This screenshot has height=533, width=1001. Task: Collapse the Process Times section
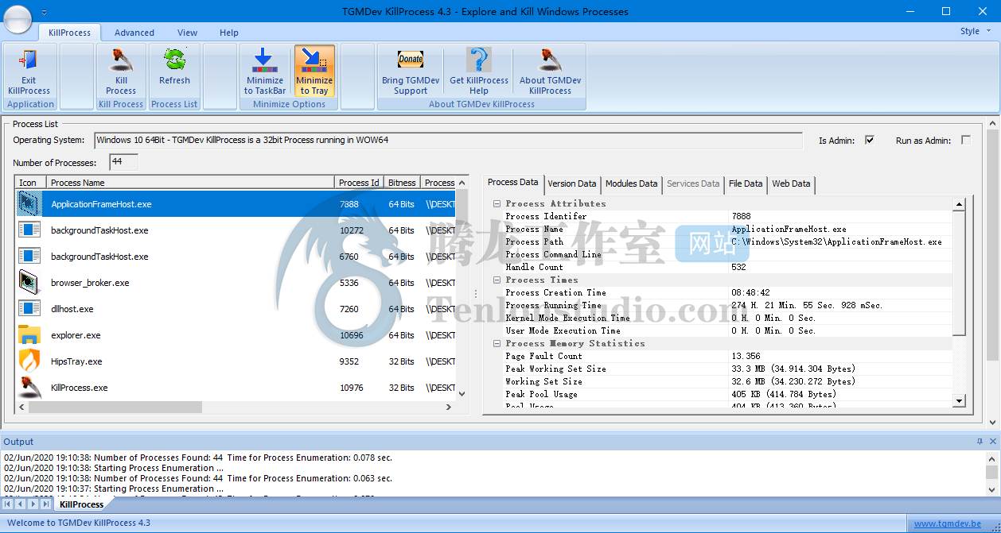[x=497, y=280]
